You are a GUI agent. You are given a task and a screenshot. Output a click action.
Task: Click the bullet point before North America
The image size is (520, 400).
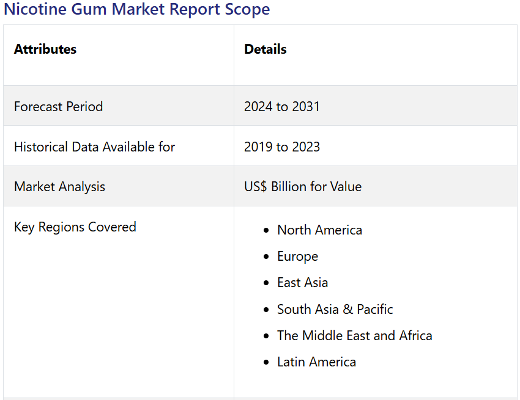(266, 231)
